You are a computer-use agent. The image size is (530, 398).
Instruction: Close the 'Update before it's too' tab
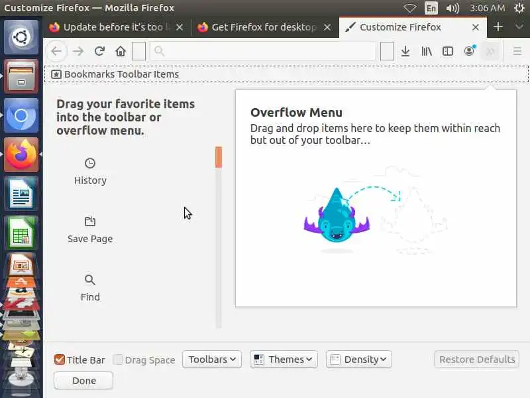[180, 27]
